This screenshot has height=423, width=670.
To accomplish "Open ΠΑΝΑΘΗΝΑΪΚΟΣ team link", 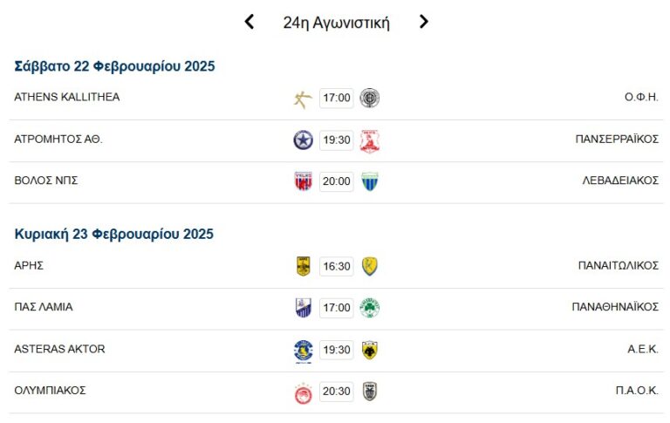I will [x=615, y=307].
